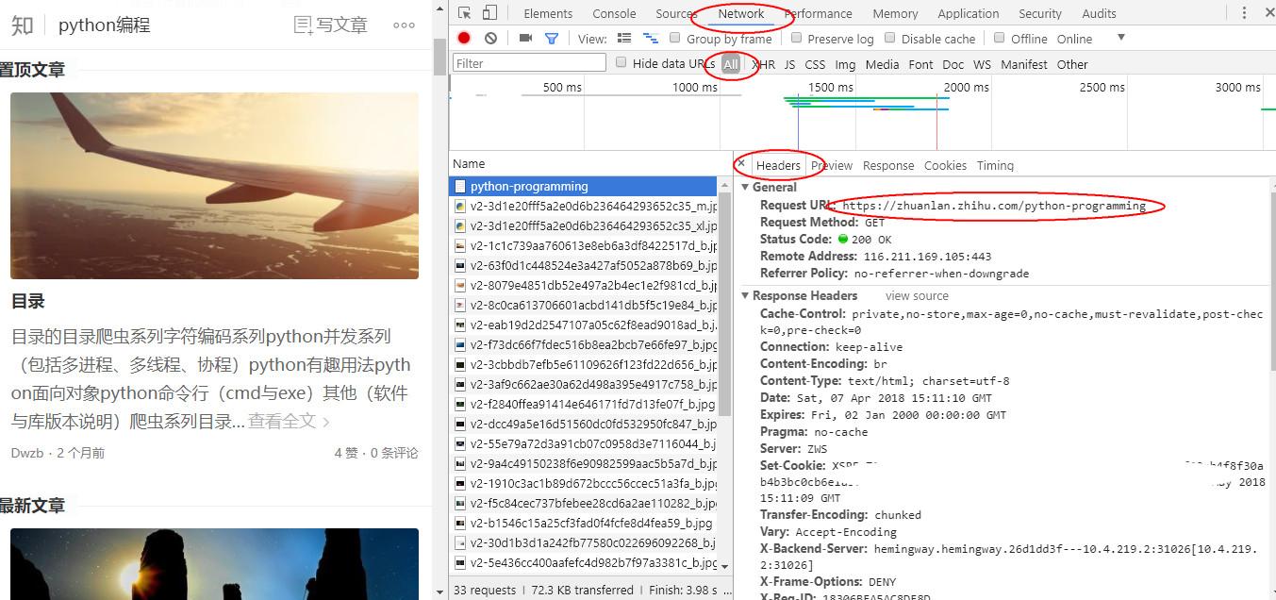Select the v2-b1546c15a25cf3fa request row
Image resolution: width=1276 pixels, height=600 pixels.
[584, 523]
